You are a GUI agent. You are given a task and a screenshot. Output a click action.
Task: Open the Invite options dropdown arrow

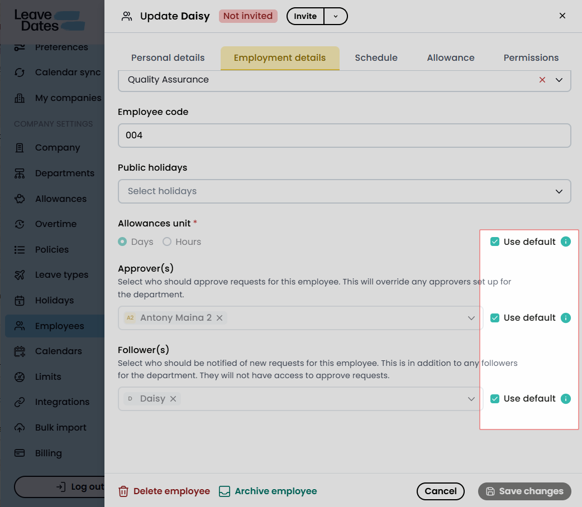pos(336,16)
